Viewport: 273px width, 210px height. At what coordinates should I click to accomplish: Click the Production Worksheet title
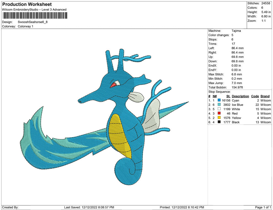coord(27,4)
